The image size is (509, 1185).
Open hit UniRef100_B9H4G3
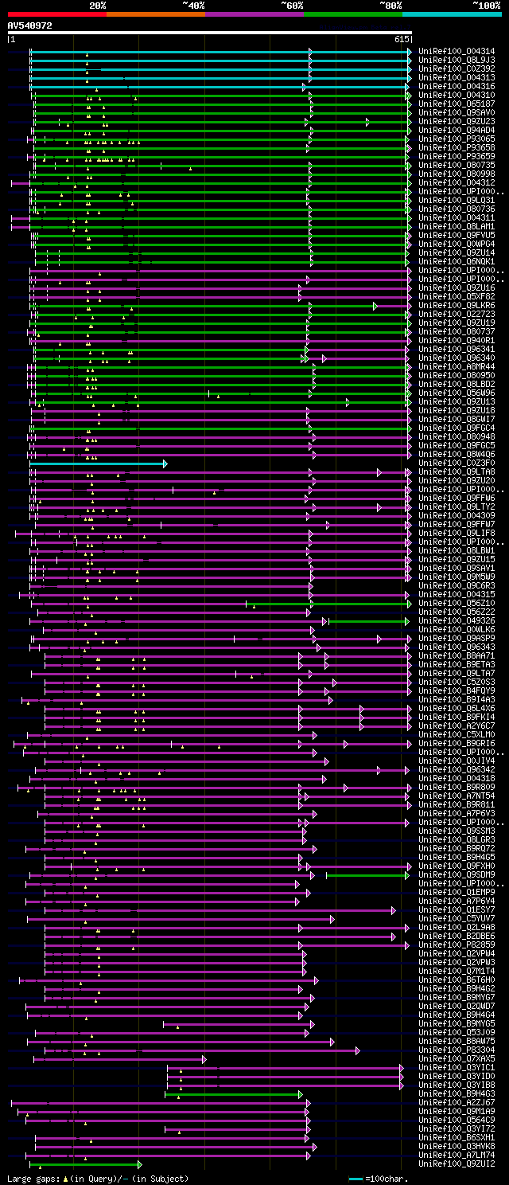click(x=457, y=1094)
